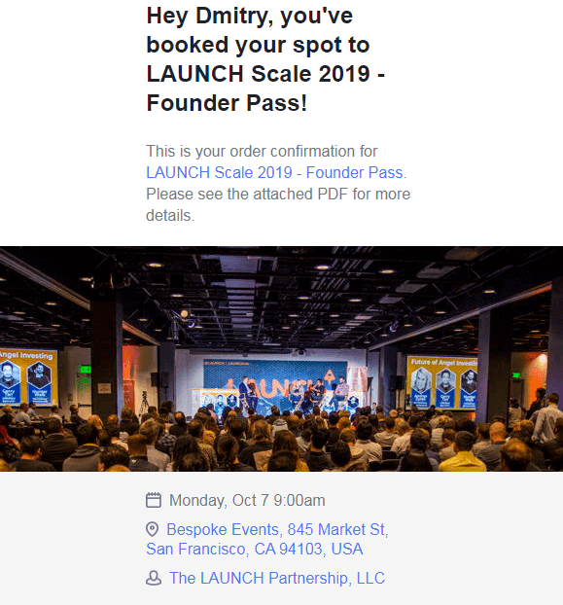Click the "Hey Dmitry, you've booked" heading

(265, 59)
